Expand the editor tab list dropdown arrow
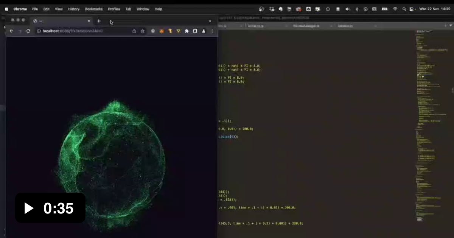454x238 pixels. pyautogui.click(x=450, y=26)
